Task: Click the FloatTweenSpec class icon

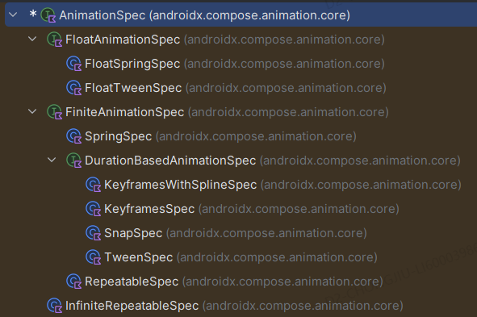Action: pos(74,88)
